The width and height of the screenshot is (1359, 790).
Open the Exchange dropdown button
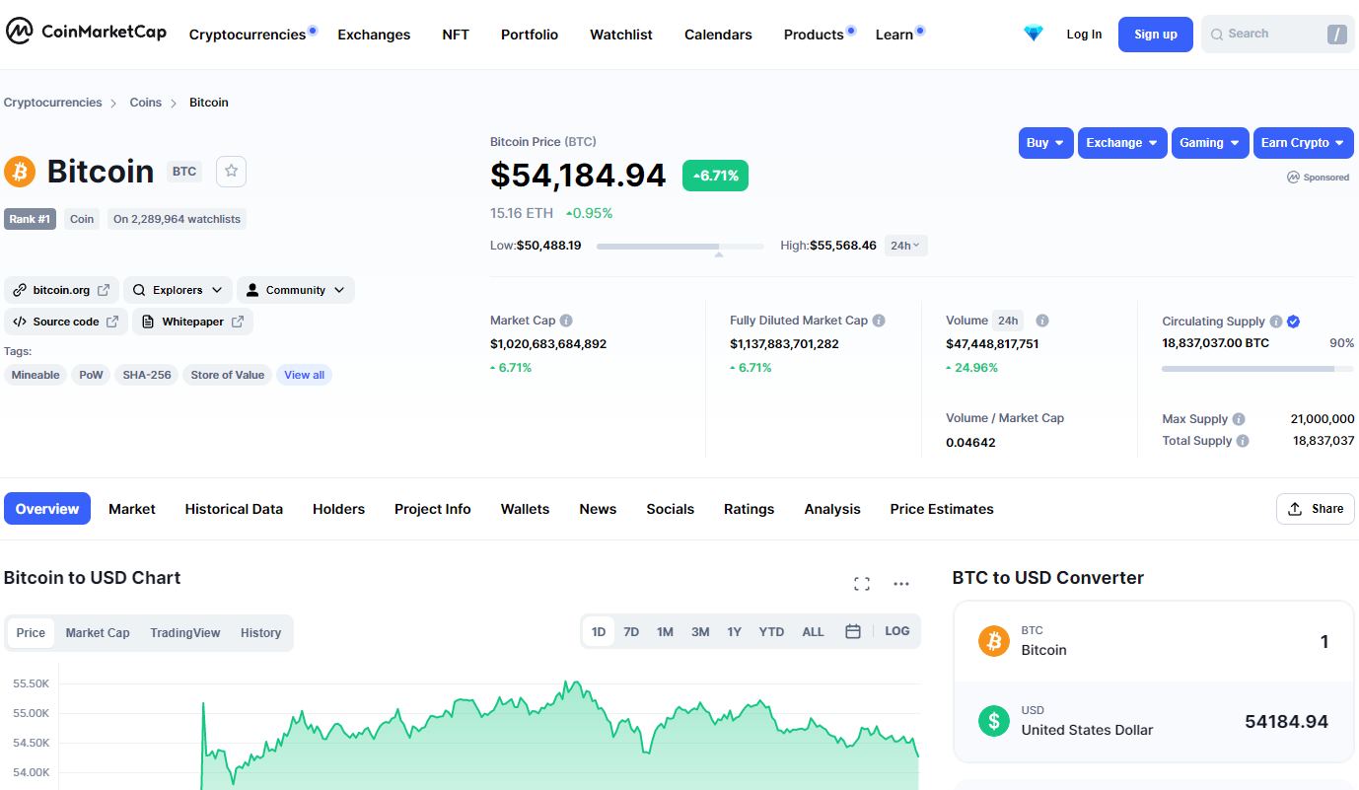tap(1122, 143)
